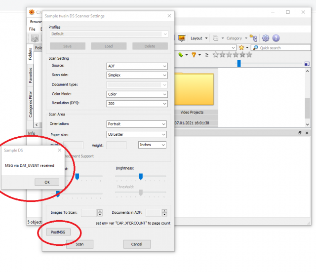Switch to the Folders side tab
316x272 pixels.
(30, 54)
